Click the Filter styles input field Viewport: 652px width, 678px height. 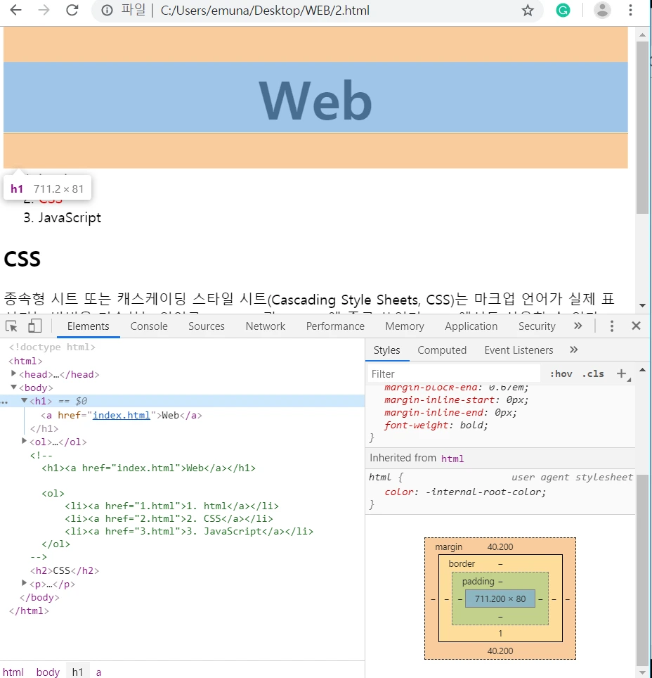click(454, 374)
